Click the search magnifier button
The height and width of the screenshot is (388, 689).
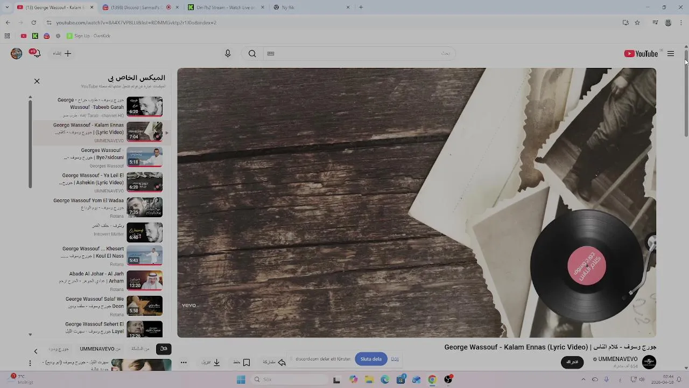click(x=252, y=53)
